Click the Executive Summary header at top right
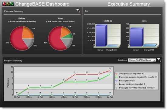167x110 pixels. tap(129, 4)
